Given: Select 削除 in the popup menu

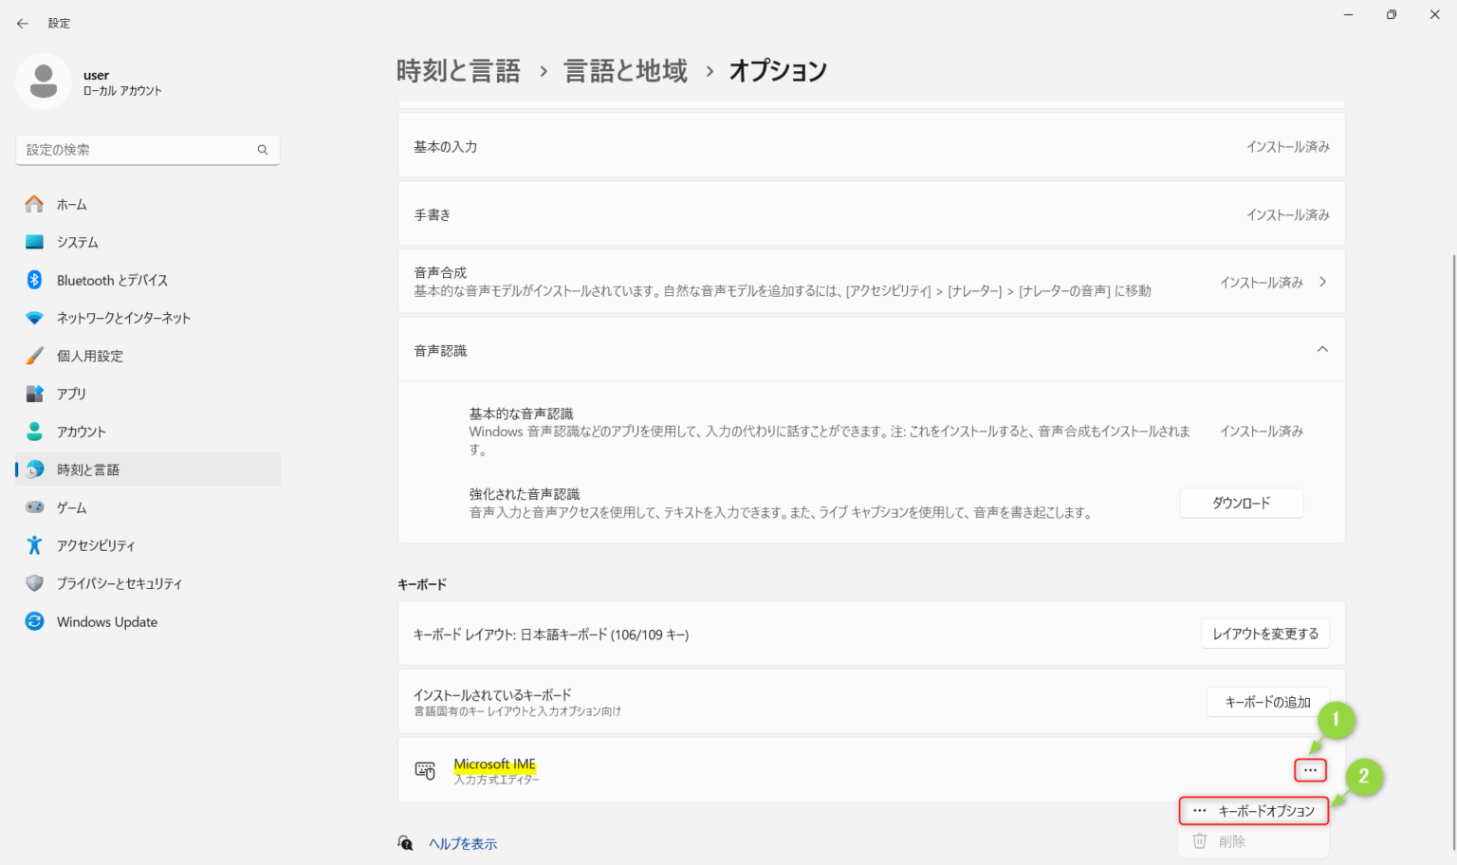Looking at the screenshot, I should tap(1231, 841).
